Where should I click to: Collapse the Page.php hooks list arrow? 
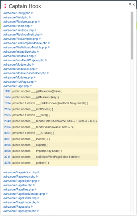click(31, 86)
